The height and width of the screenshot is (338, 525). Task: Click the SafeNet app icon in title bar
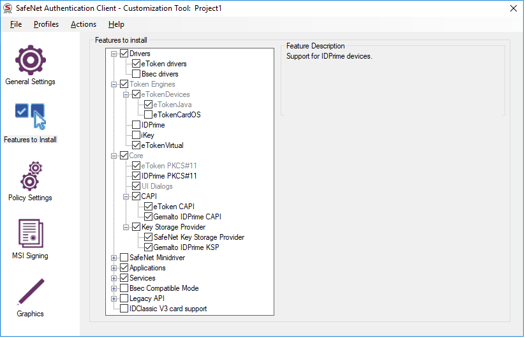pos(8,8)
